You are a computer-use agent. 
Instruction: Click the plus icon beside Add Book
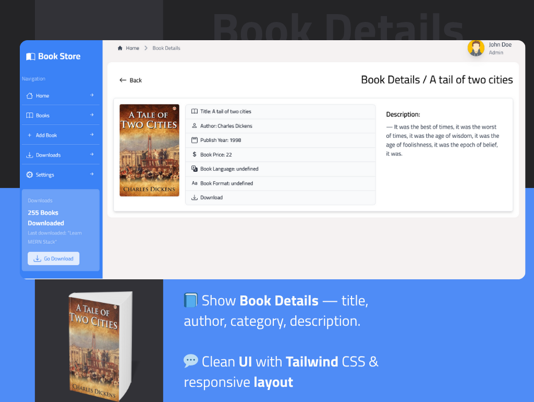click(30, 135)
